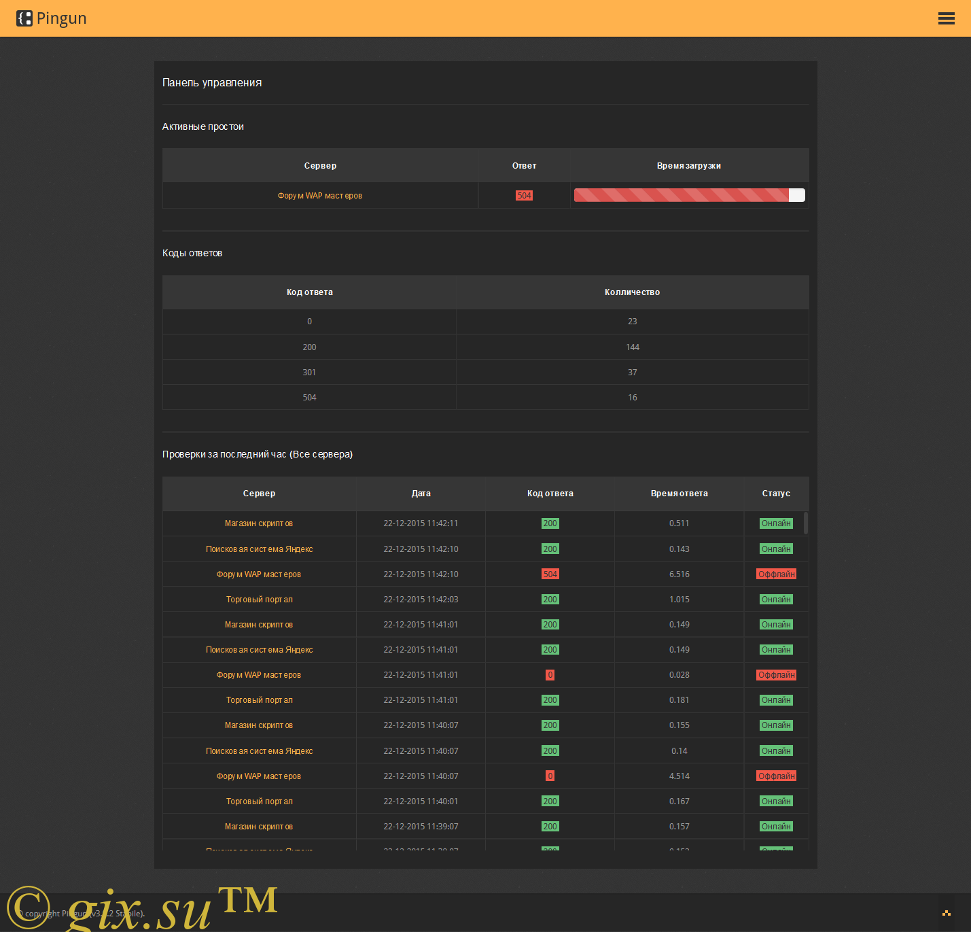971x932 pixels.
Task: Click the count value 144
Action: (632, 347)
